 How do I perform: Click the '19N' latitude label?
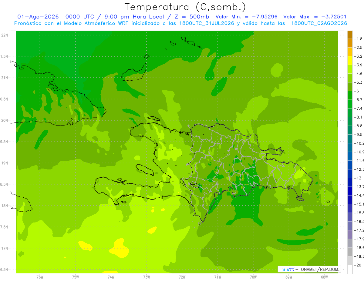pos(5,163)
